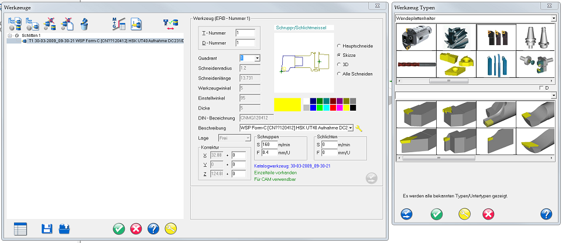Viewport: 562px width, 243px height.
Task: Click blue back arrow icon in Werkzeug Typen
Action: 407,214
